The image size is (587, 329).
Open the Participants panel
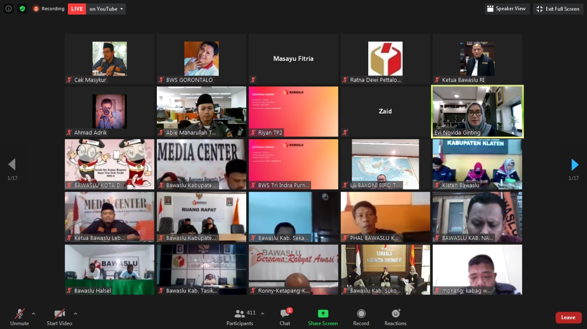[x=239, y=318]
